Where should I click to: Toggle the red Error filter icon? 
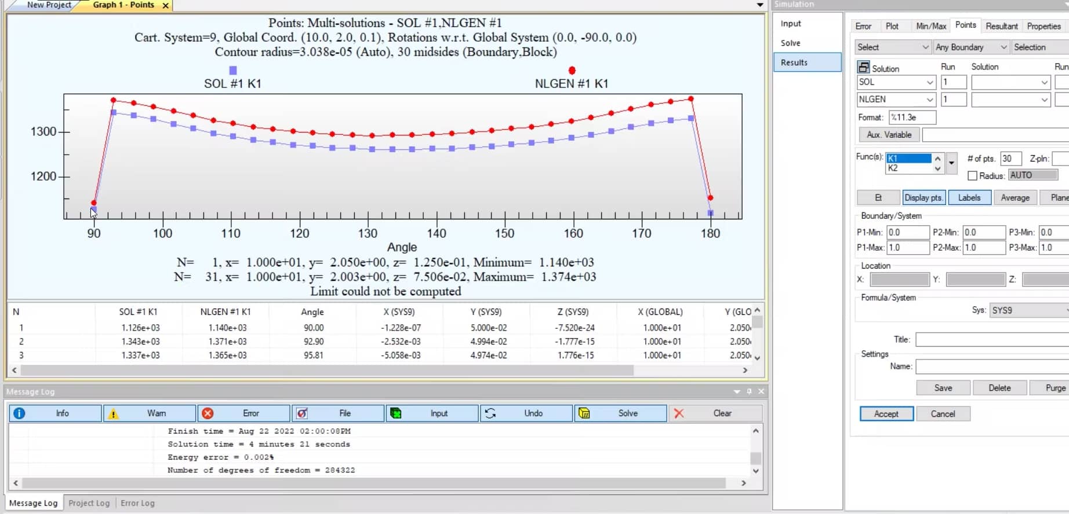208,413
